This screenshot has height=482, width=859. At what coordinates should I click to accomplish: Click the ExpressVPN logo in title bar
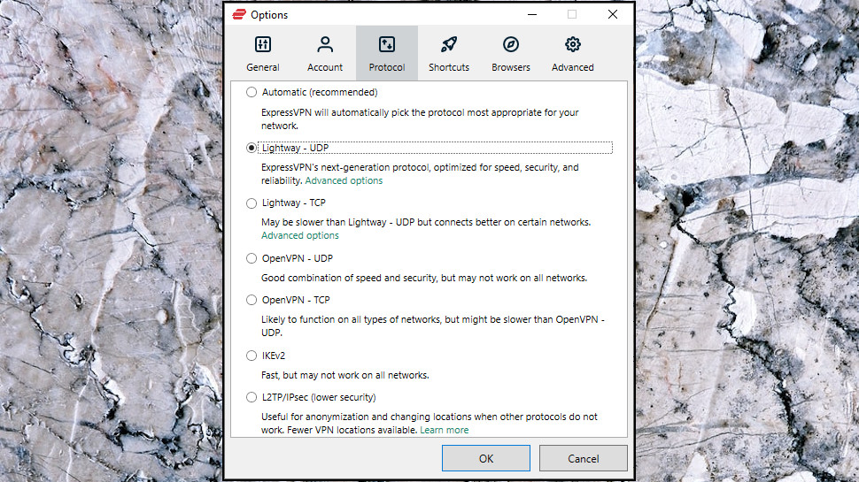[239, 14]
